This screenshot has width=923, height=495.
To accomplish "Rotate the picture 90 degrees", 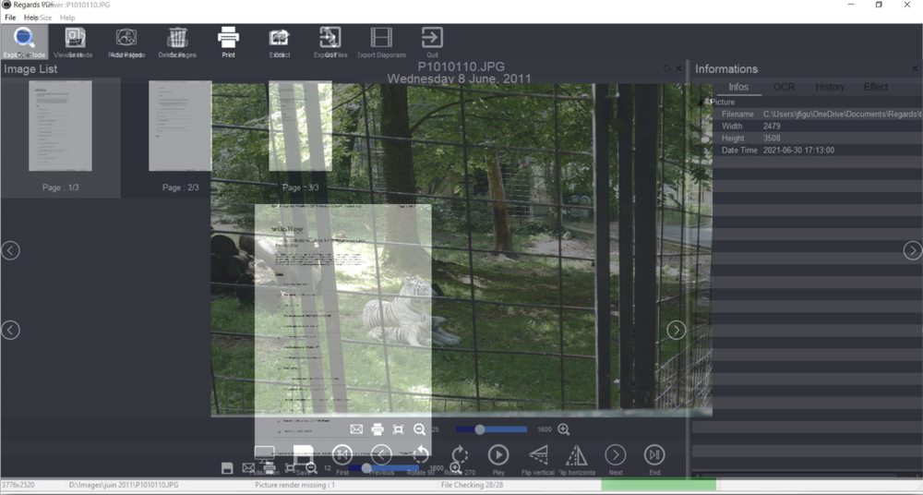I will pyautogui.click(x=420, y=455).
